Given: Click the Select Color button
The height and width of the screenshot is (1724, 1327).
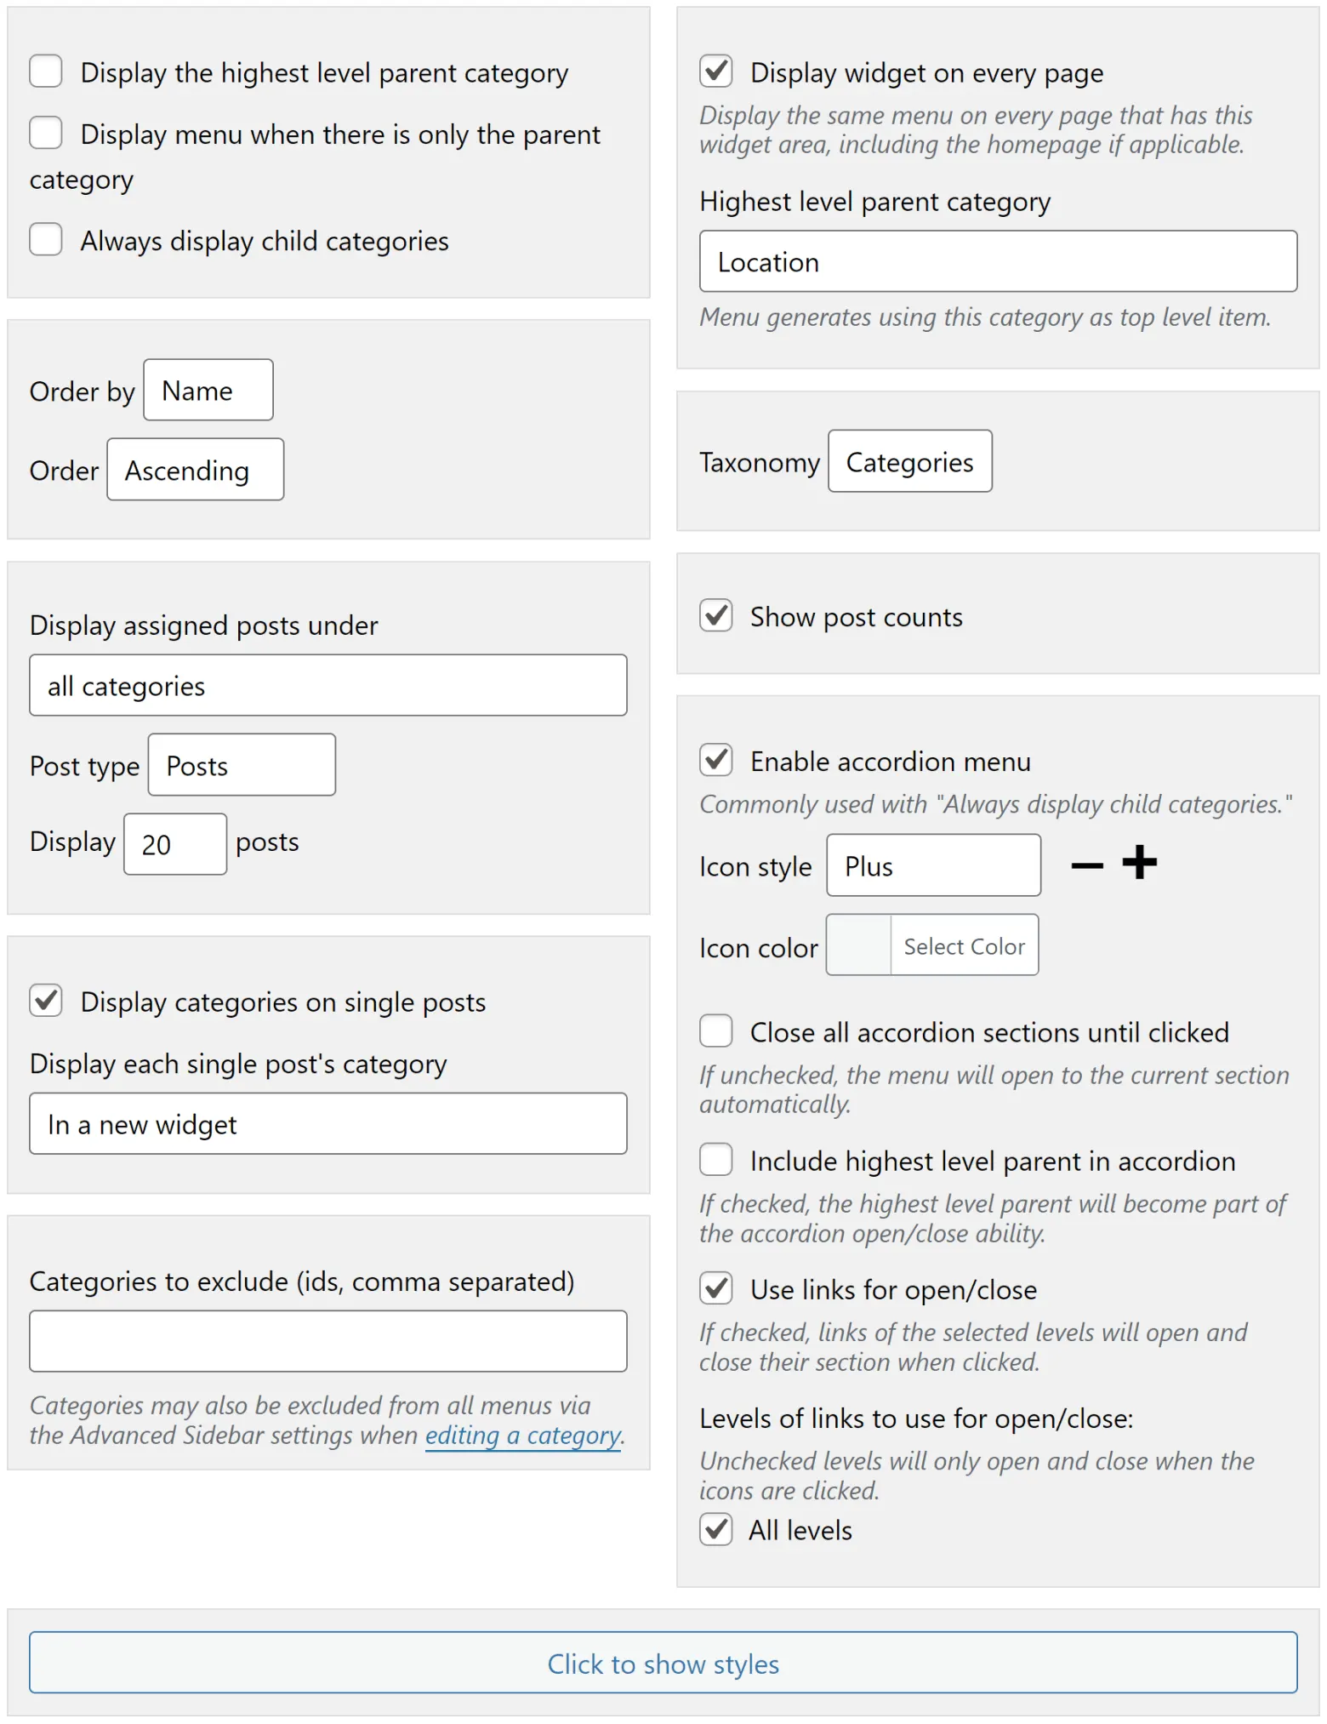Looking at the screenshot, I should point(964,946).
